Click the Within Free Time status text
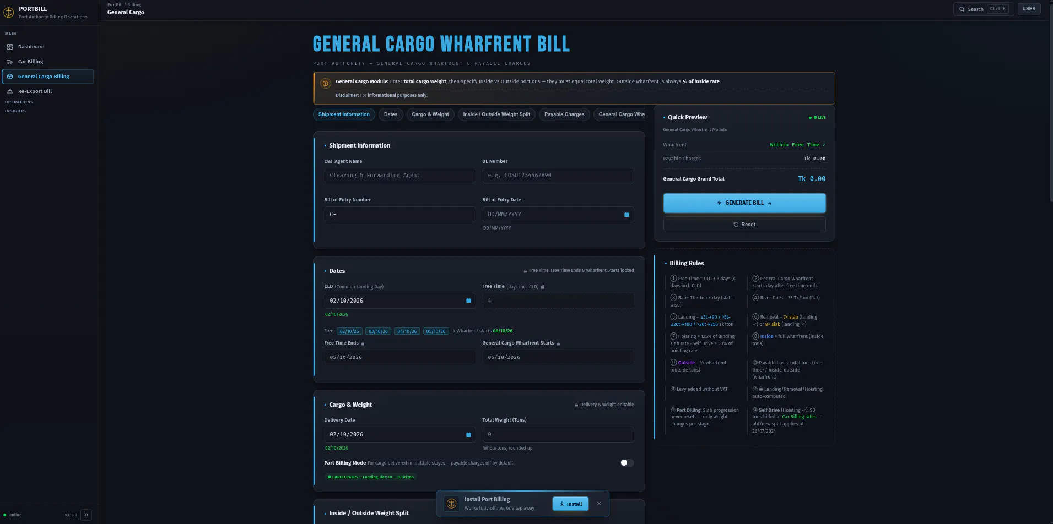 tap(797, 145)
